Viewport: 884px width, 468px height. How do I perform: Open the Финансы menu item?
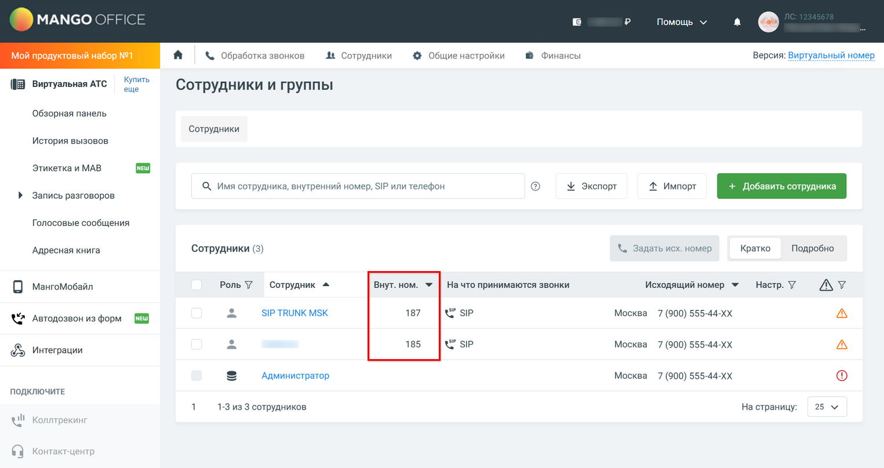tap(560, 55)
